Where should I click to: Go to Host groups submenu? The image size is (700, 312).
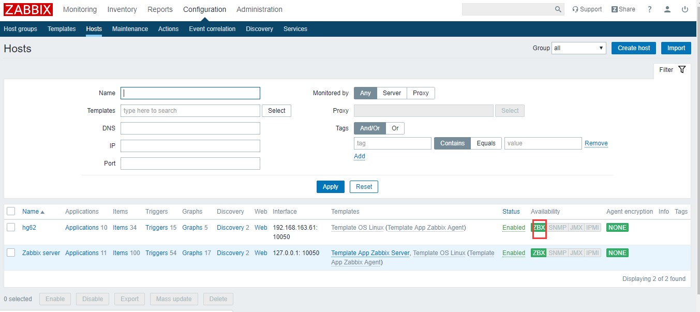tap(20, 29)
